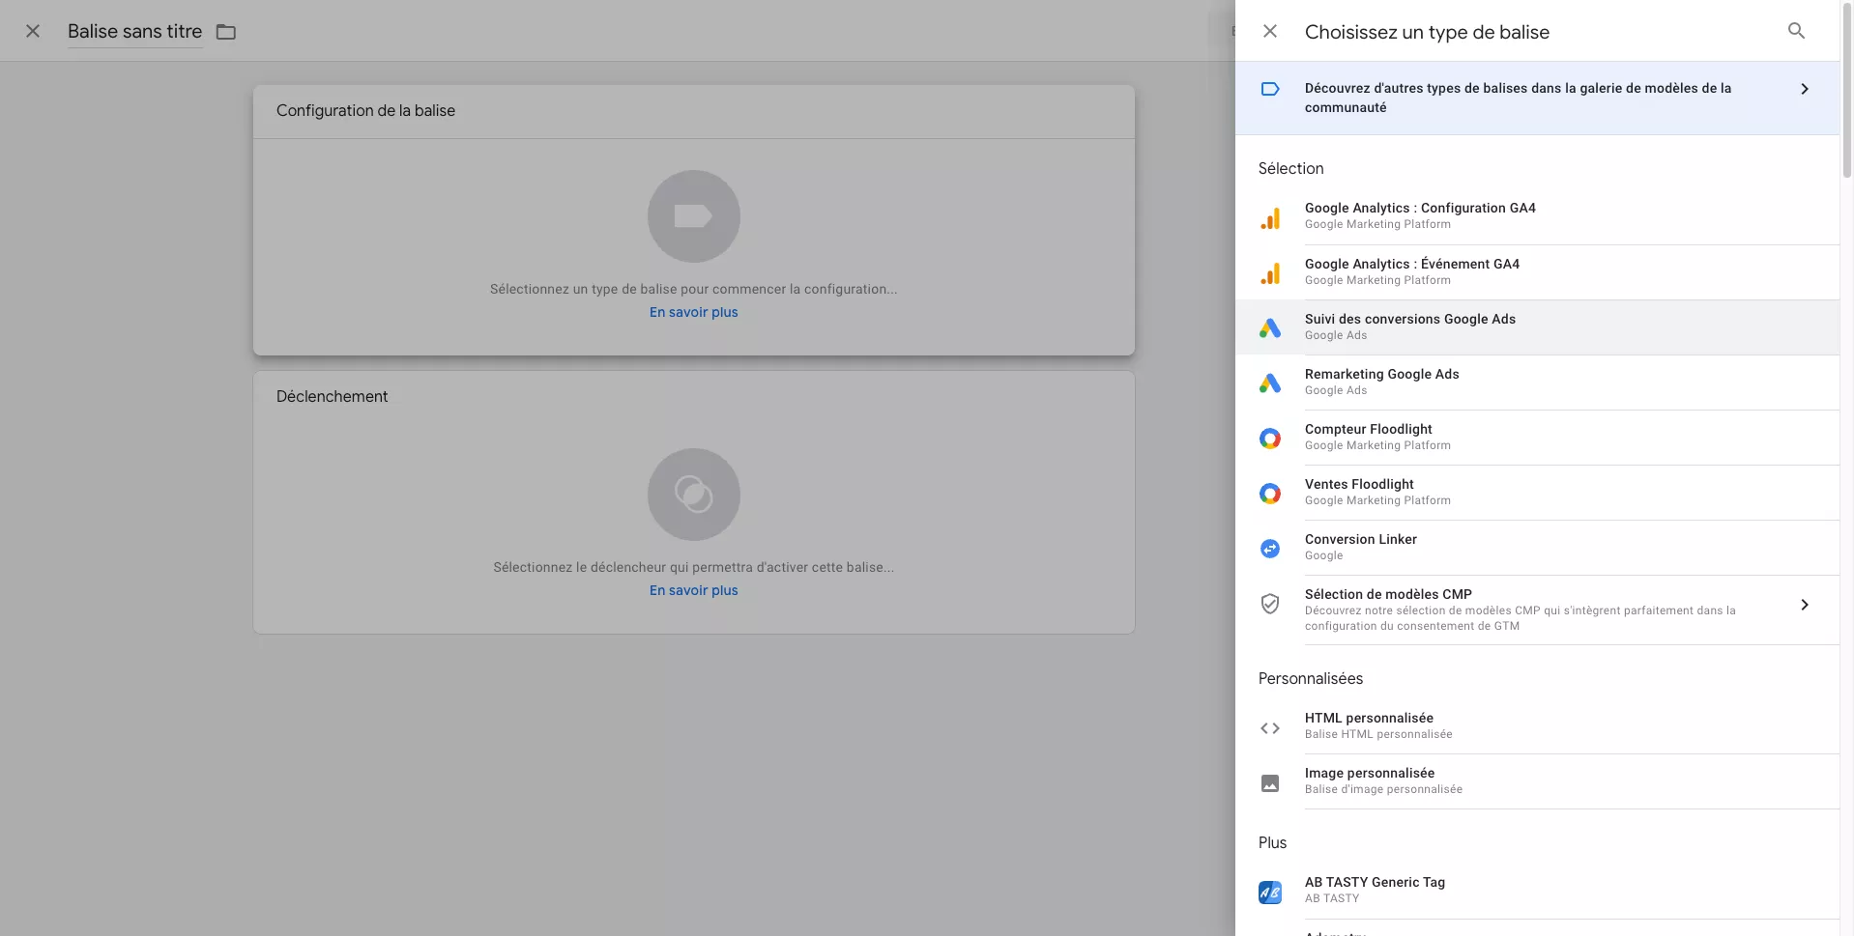
Task: Expand the community templates gallery arrow
Action: 1804,88
